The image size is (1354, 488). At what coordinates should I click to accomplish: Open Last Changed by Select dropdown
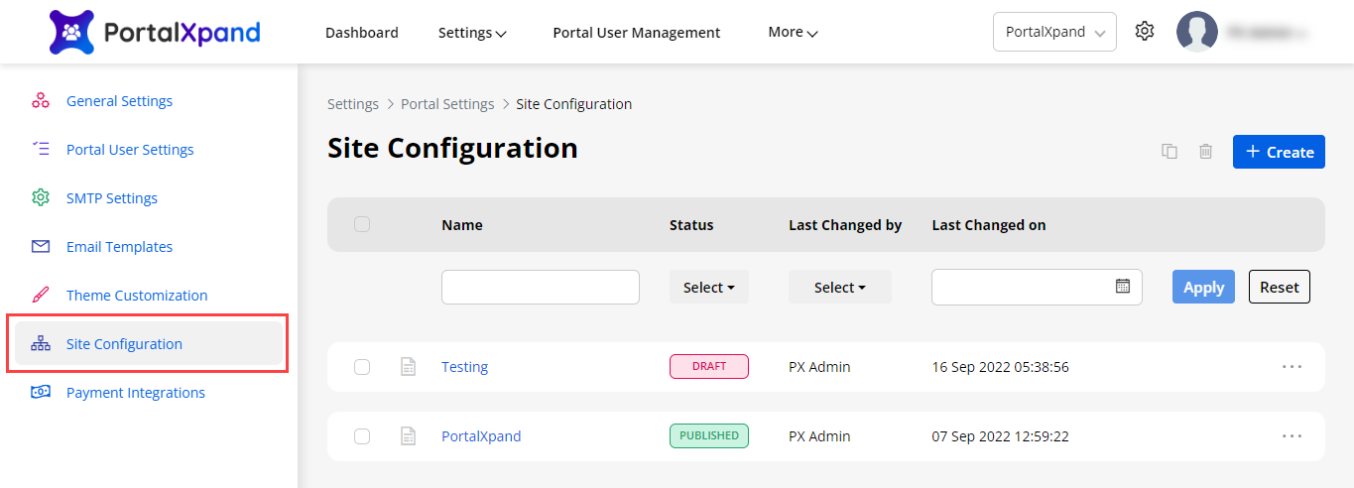click(839, 288)
